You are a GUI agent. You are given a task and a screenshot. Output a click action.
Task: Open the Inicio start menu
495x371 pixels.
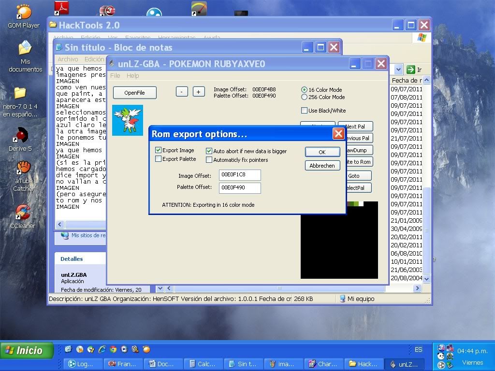27,350
